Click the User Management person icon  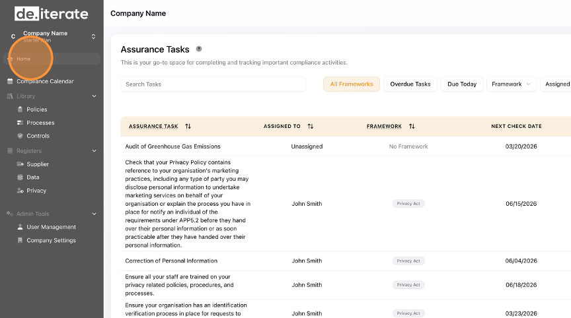(20, 227)
